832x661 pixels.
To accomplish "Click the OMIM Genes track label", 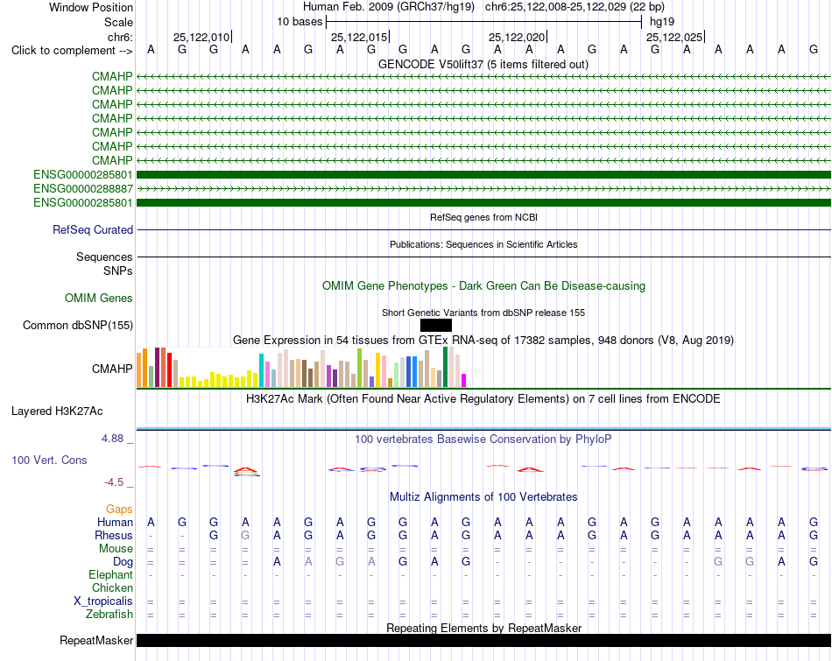I will coord(99,299).
